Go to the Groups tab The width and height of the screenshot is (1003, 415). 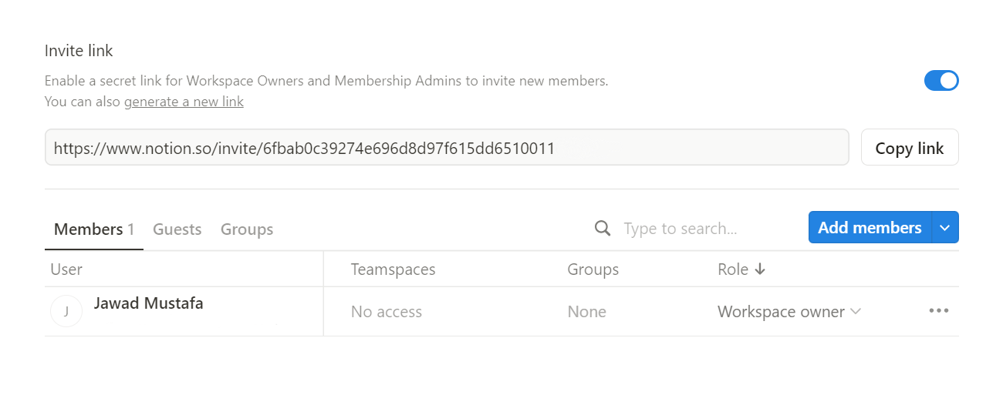tap(247, 229)
